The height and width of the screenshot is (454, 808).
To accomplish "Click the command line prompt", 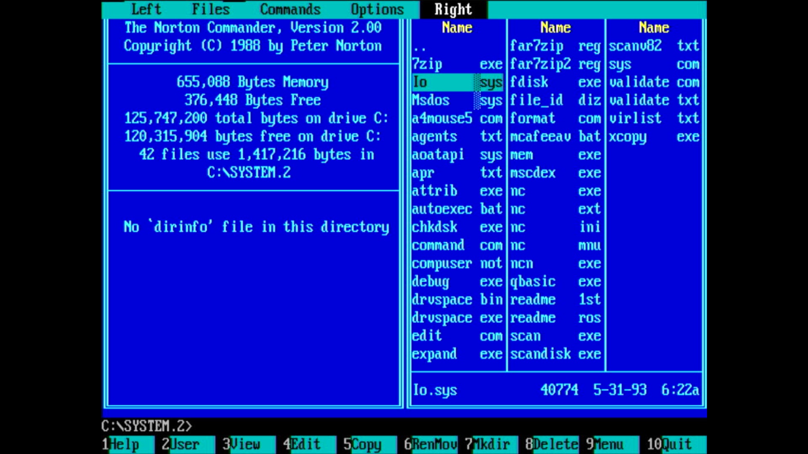I will pos(147,426).
